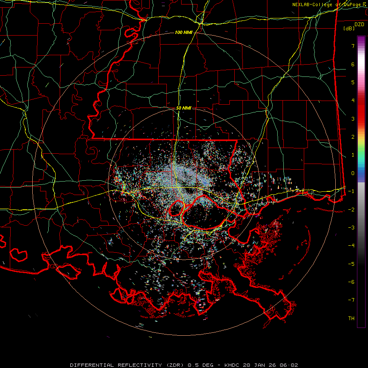Click the 5 value on the color scale

[353, 82]
